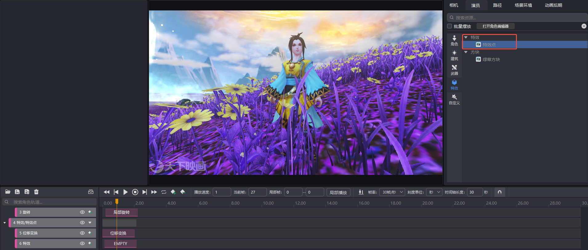Click the magnifier in track search box
This screenshot has width=588, height=250.
[6, 202]
